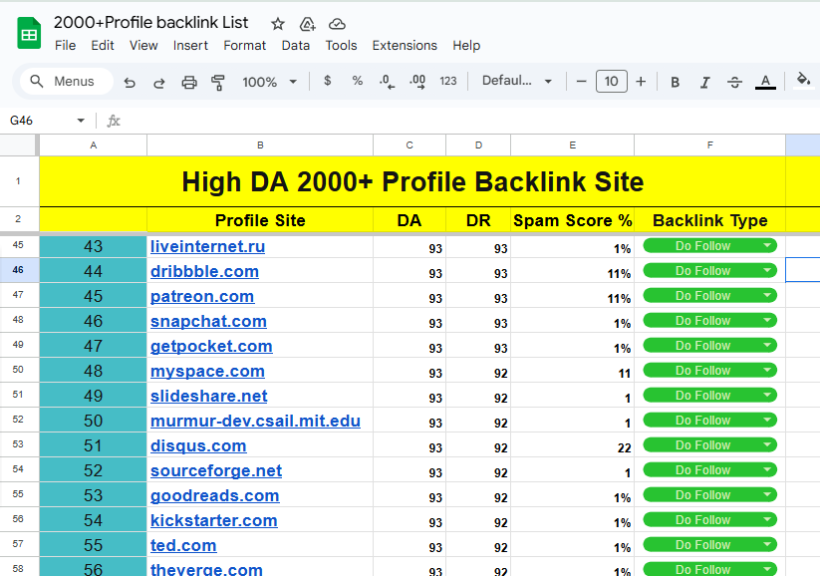This screenshot has height=576, width=820.
Task: Toggle bold formatting
Action: click(x=675, y=82)
